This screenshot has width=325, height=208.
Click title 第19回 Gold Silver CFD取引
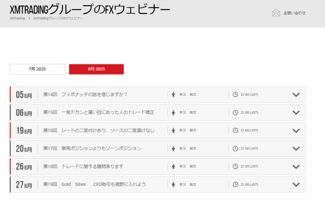click(x=95, y=184)
